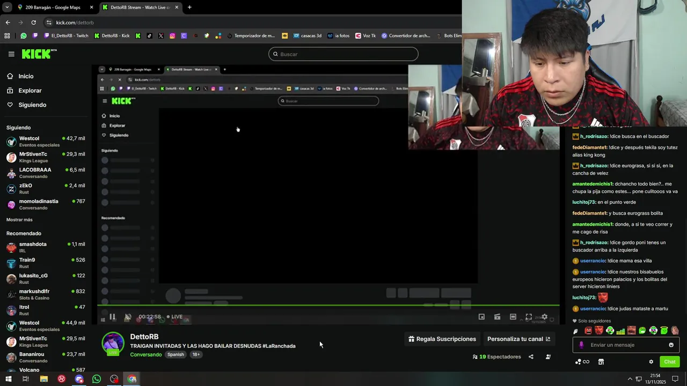Viewport: 687px width, 386px height.
Task: Open the Kick hamburger menu
Action: (x=11, y=54)
